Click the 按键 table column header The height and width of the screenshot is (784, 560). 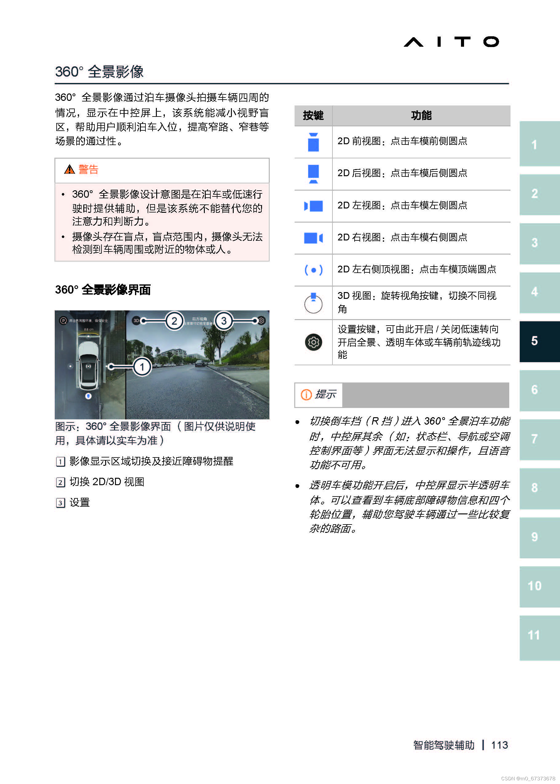313,116
